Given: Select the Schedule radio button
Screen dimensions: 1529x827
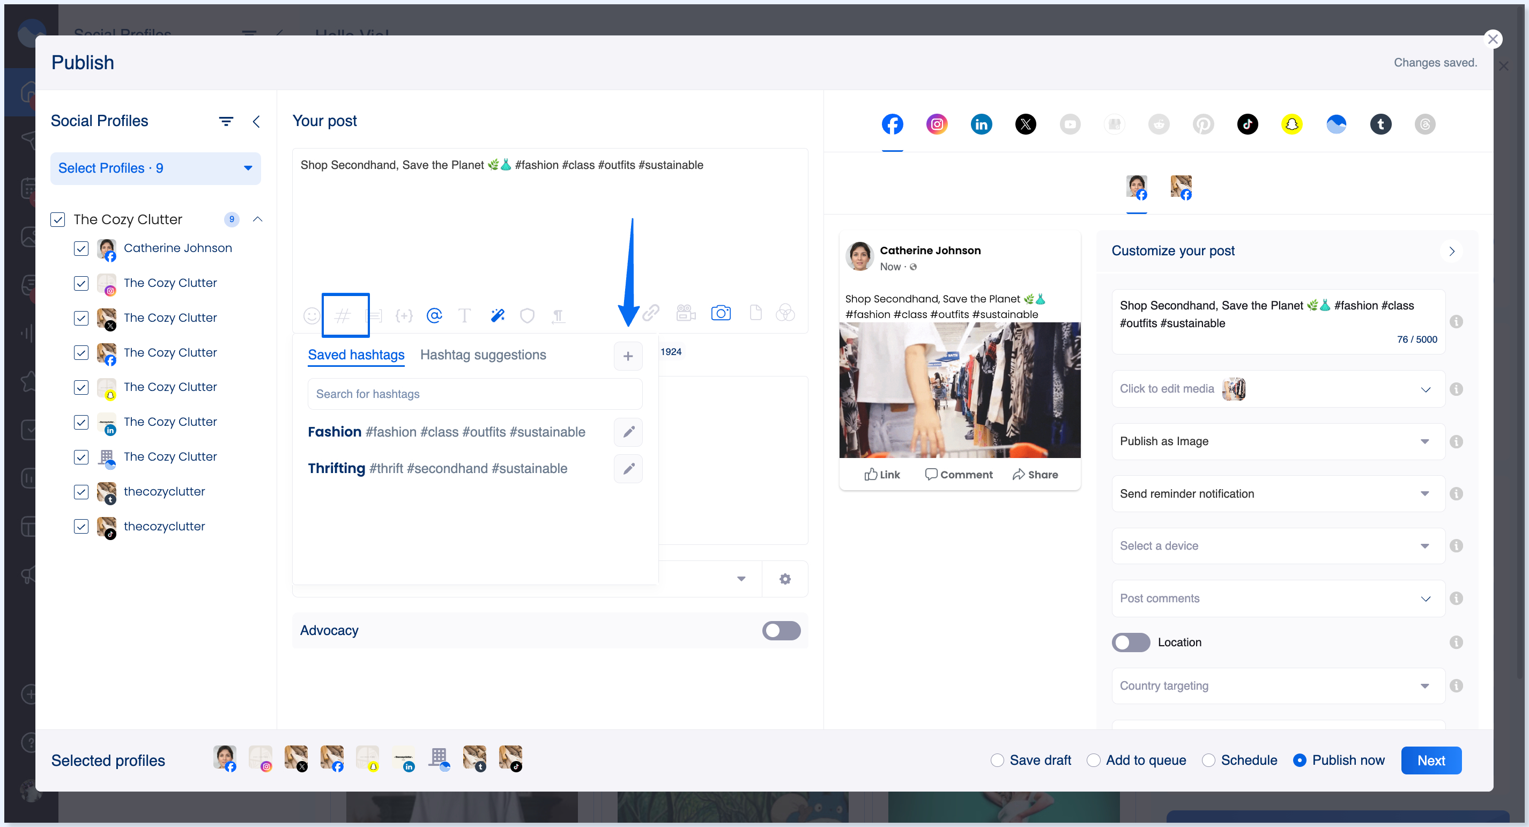Looking at the screenshot, I should [1208, 760].
